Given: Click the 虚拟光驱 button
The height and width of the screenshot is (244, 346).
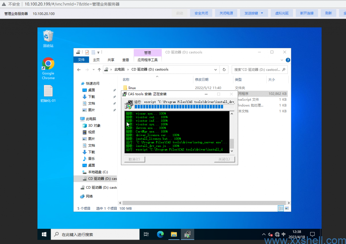Looking at the screenshot, I should click(281, 13).
